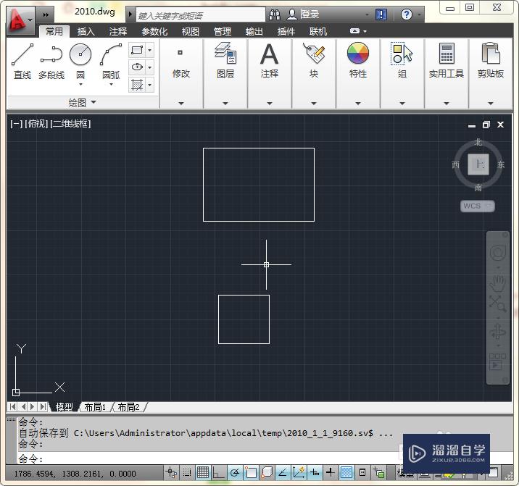Screen dimensions: 519x486
Task: Select the Polyline (多段线) tool
Action: point(51,62)
